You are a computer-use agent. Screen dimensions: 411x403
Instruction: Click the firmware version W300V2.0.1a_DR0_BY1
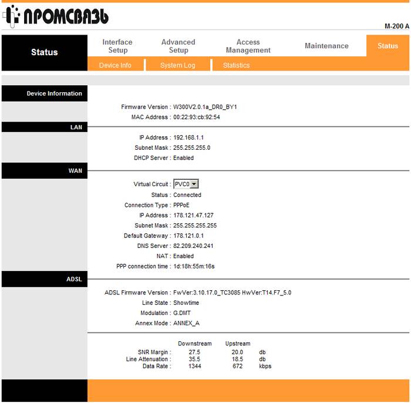[205, 107]
